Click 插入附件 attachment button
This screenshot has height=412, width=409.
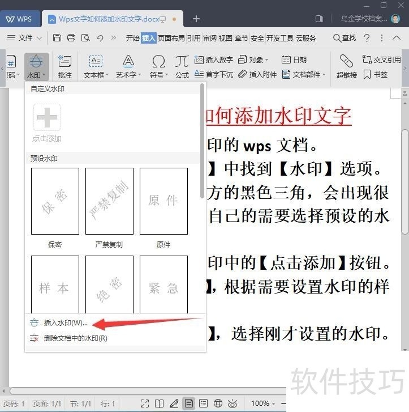257,75
